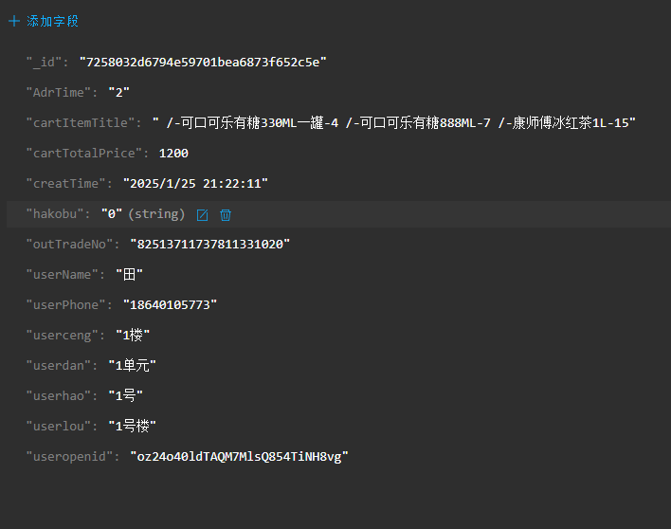This screenshot has width=671, height=529.
Task: Click the useropenid value string
Action: coord(239,457)
